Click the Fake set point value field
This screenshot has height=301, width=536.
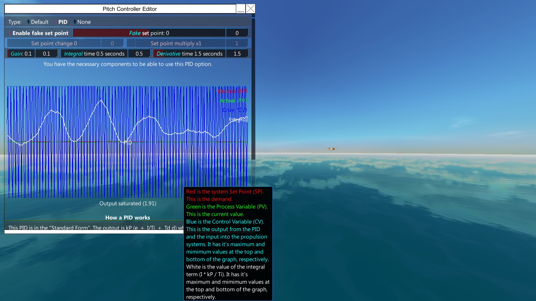coord(237,33)
